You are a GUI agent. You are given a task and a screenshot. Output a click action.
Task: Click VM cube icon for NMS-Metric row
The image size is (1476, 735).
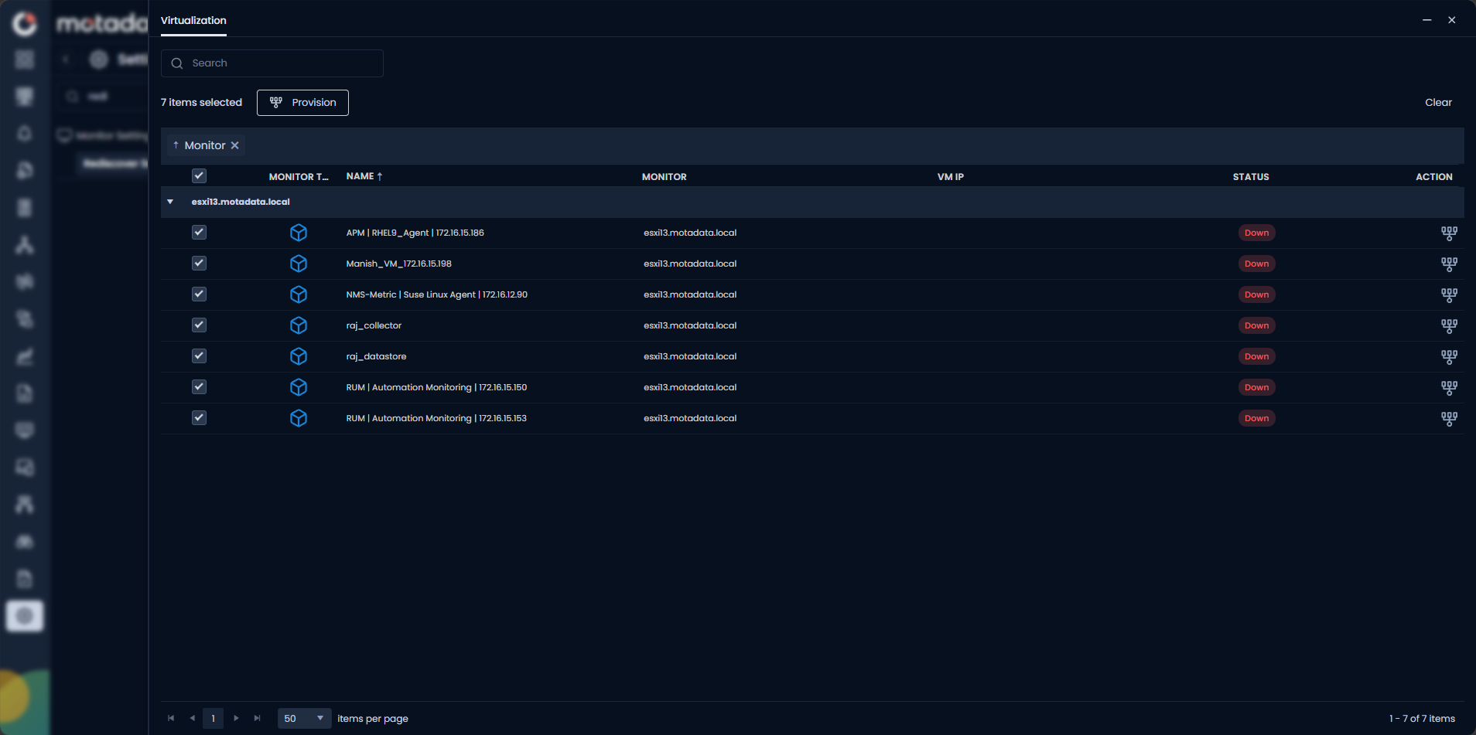click(299, 294)
